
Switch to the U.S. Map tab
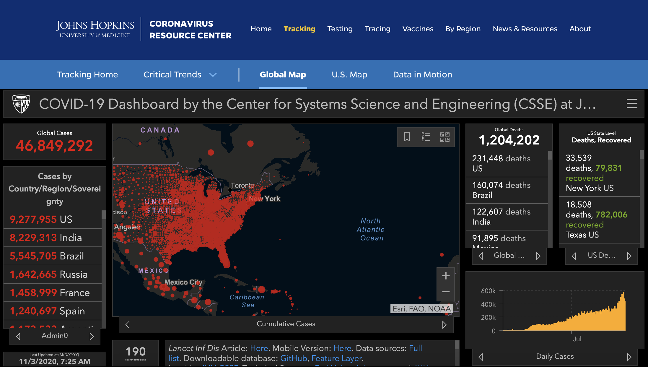349,74
